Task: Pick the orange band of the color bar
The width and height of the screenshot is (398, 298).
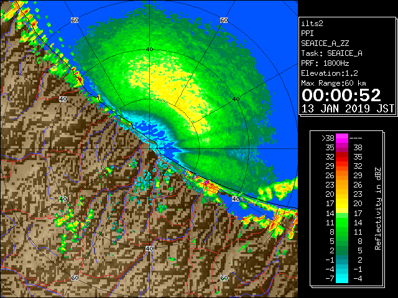Action: click(342, 180)
